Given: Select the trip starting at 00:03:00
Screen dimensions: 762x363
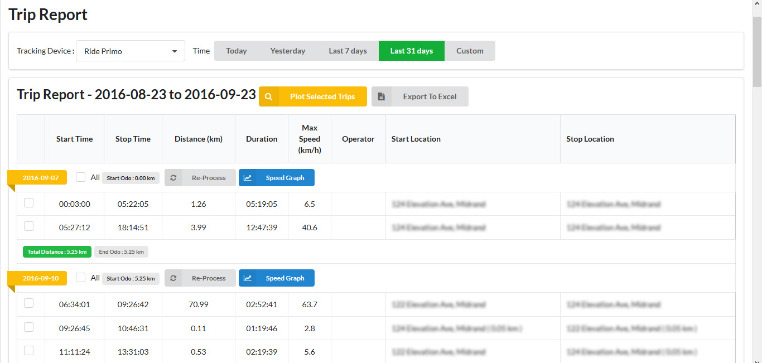Looking at the screenshot, I should tap(29, 203).
